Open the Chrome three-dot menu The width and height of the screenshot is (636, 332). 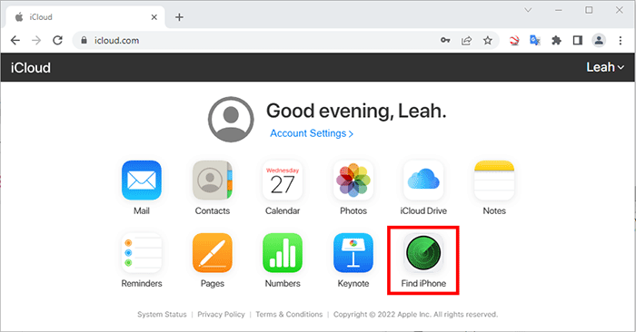coord(621,40)
